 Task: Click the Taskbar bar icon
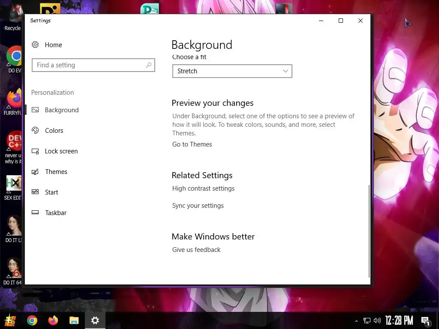[x=35, y=212]
